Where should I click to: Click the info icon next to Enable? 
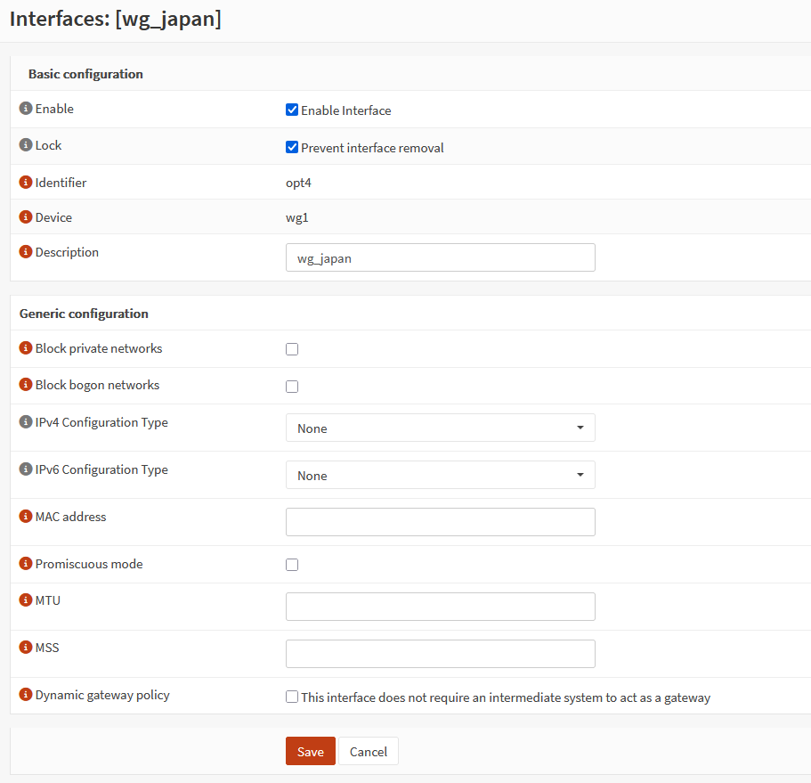click(26, 109)
